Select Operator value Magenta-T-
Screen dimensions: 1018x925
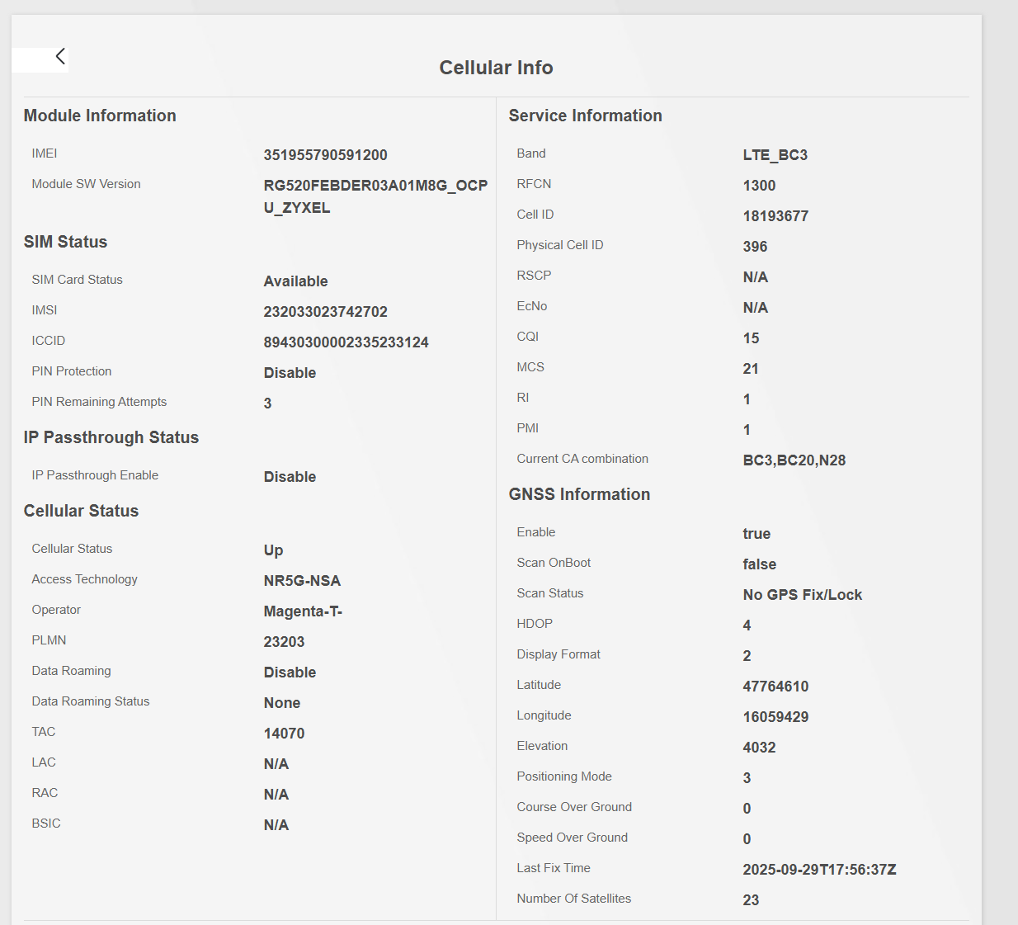(x=303, y=611)
